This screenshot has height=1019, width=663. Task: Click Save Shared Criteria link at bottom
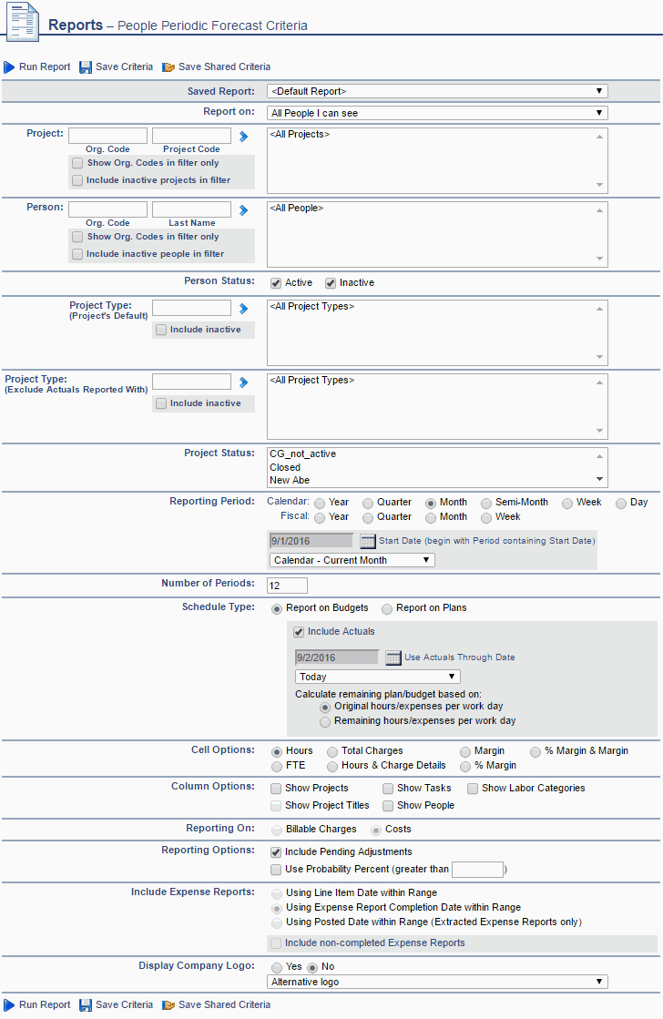coord(224,1004)
